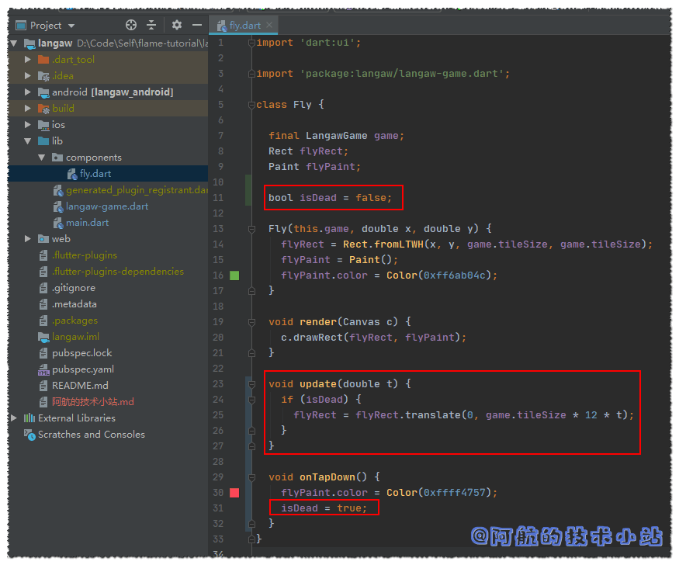Click the locate/select opened file icon
This screenshot has height=565, width=679.
tap(131, 25)
